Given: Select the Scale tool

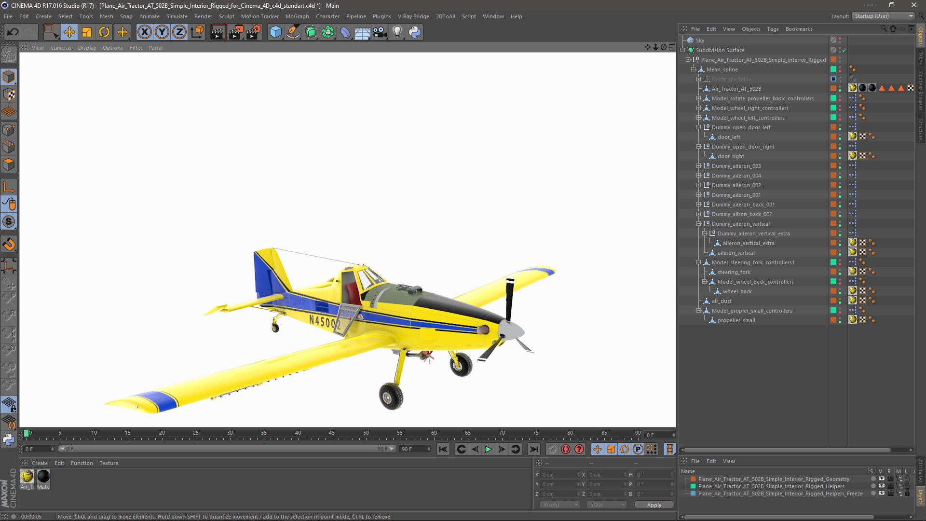Looking at the screenshot, I should [x=87, y=32].
